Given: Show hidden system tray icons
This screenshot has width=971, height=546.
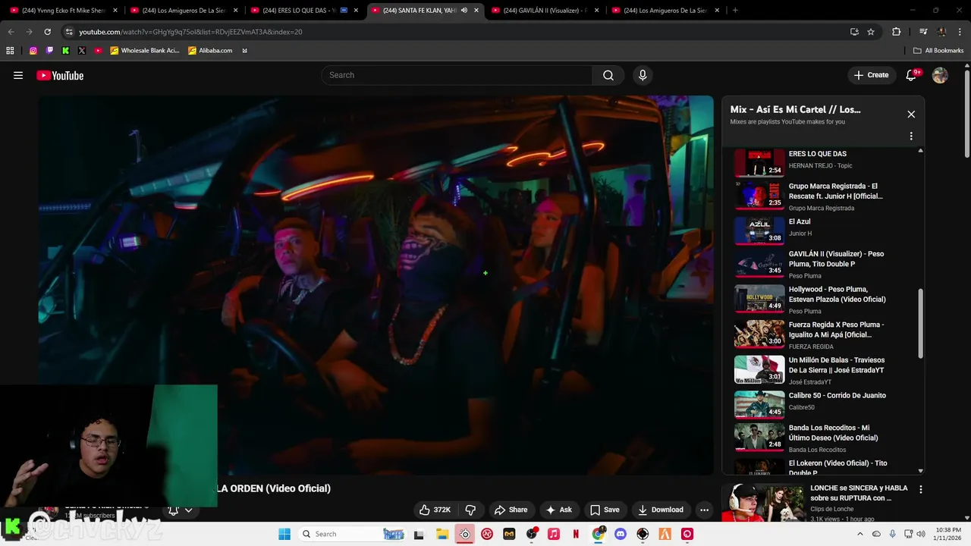Looking at the screenshot, I should point(862,534).
